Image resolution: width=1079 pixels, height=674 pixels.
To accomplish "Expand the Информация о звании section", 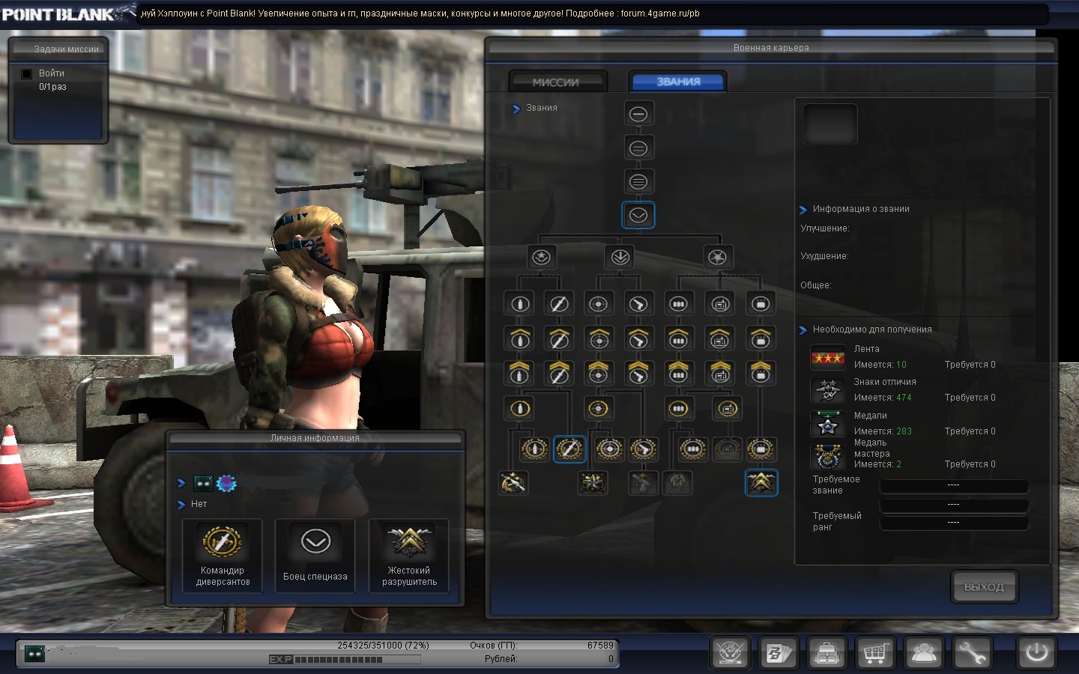I will click(x=803, y=210).
